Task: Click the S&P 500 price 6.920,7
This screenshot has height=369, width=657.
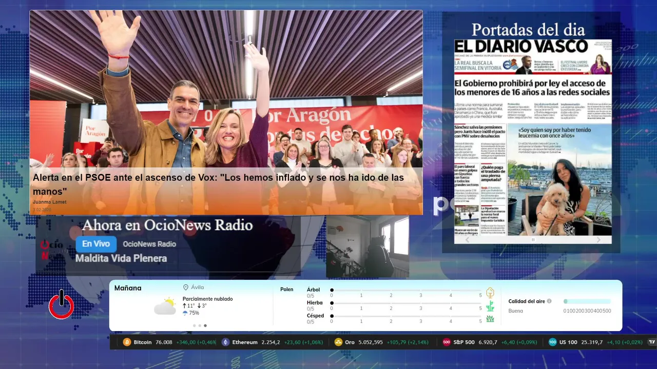Action: [x=488, y=342]
